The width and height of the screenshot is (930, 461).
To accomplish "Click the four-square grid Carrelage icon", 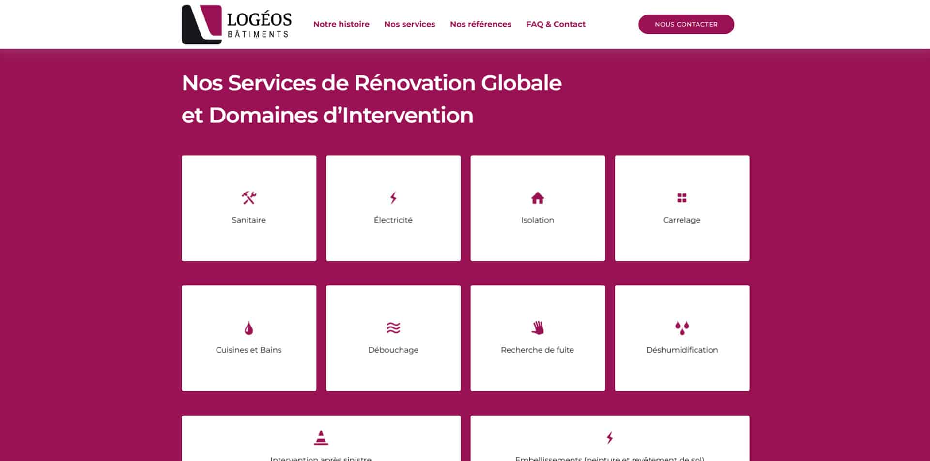I will click(682, 198).
